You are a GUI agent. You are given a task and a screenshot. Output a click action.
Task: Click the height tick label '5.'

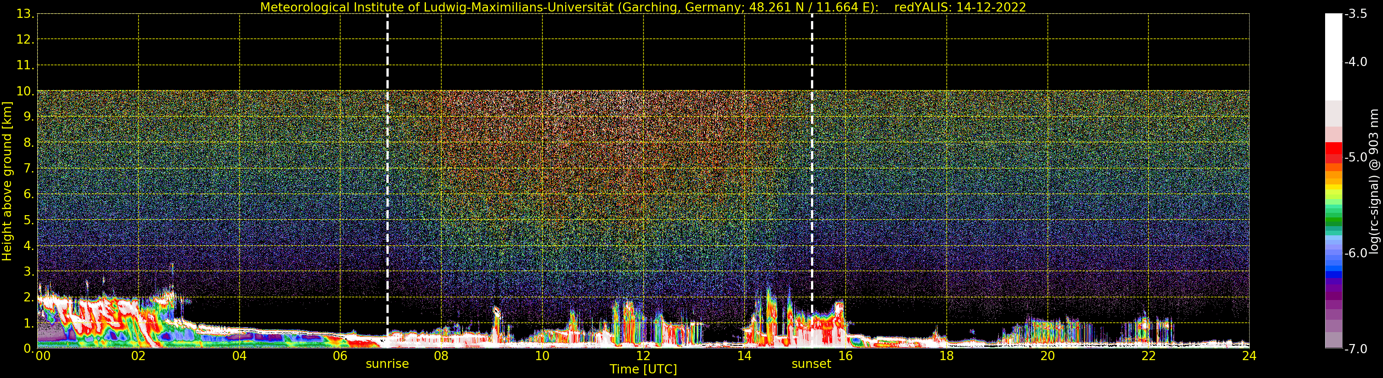tap(29, 220)
